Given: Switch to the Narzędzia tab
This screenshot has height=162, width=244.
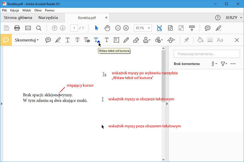Looking at the screenshot, I should pyautogui.click(x=48, y=18).
